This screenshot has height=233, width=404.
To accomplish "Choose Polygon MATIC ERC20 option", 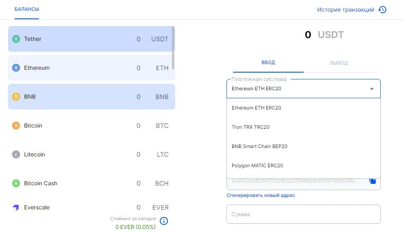I will pos(304,166).
